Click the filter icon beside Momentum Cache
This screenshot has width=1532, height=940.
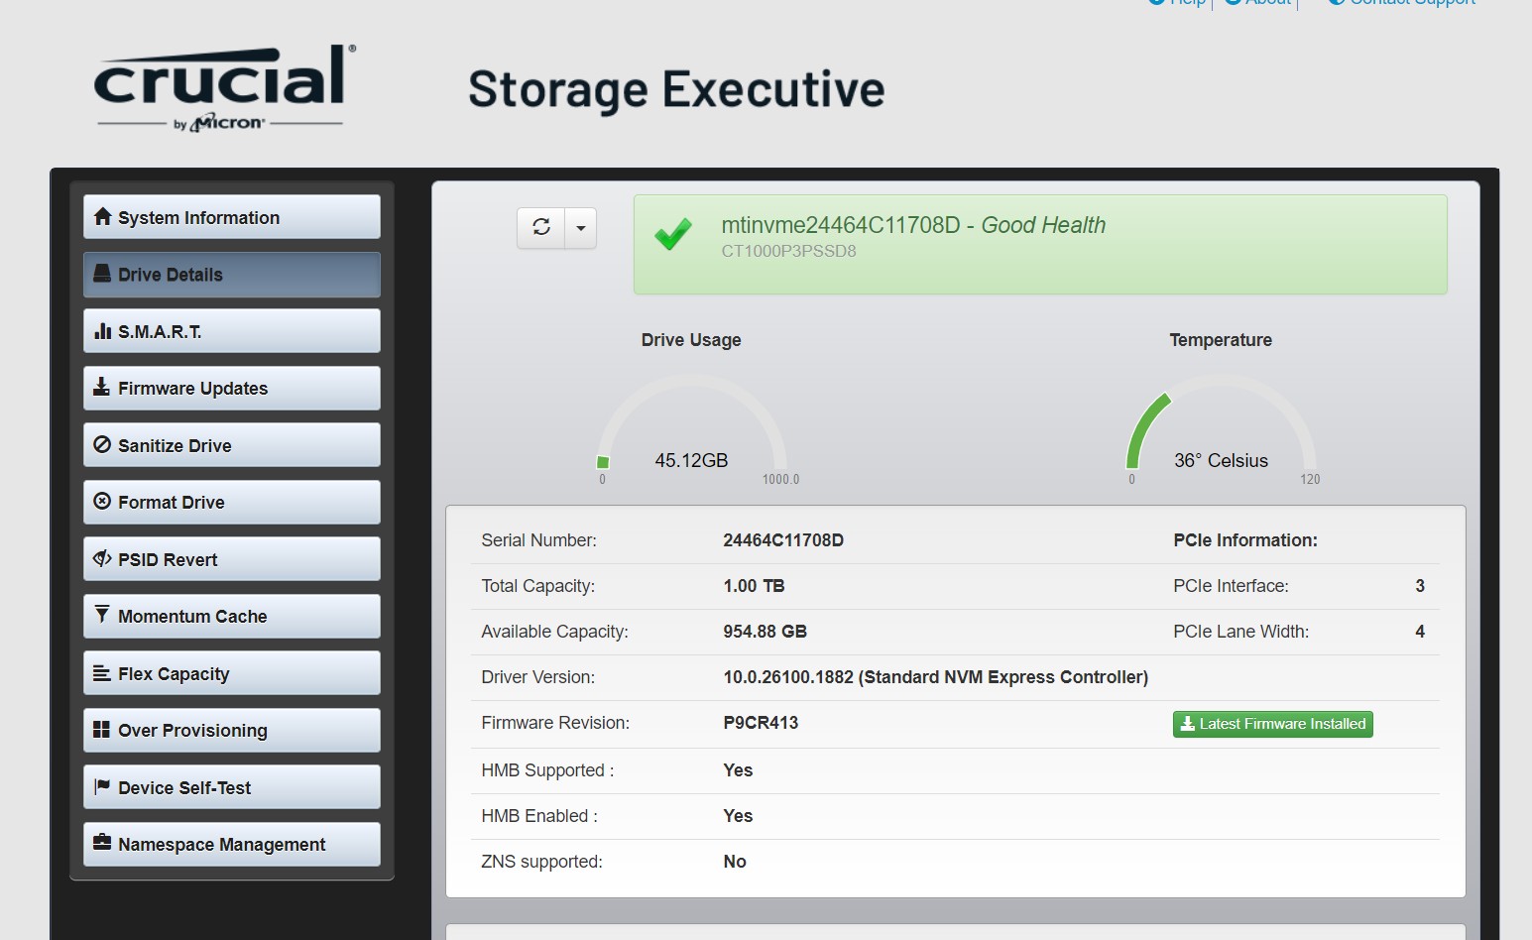(101, 615)
